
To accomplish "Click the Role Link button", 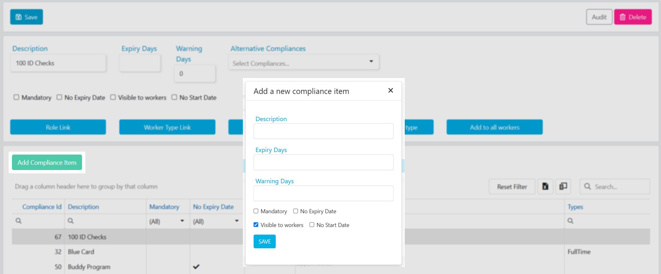I will coord(58,127).
